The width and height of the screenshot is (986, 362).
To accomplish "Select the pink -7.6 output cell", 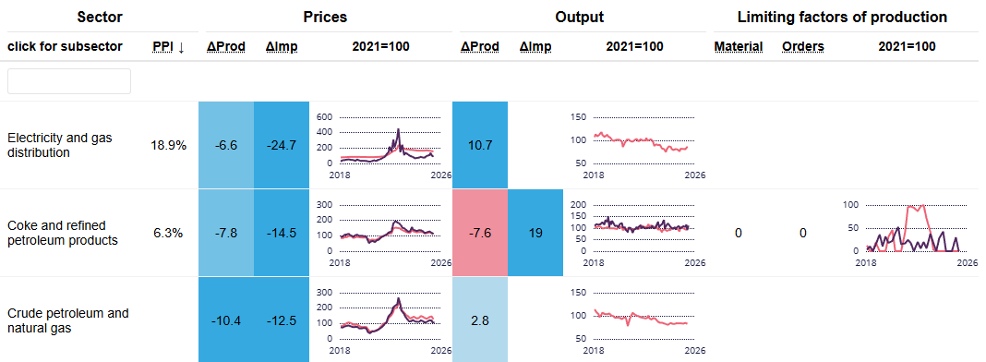I will point(480,233).
